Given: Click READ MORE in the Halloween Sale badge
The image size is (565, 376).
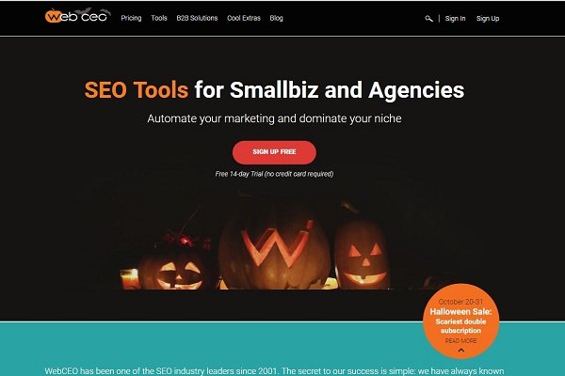Looking at the screenshot, I should [x=460, y=340].
